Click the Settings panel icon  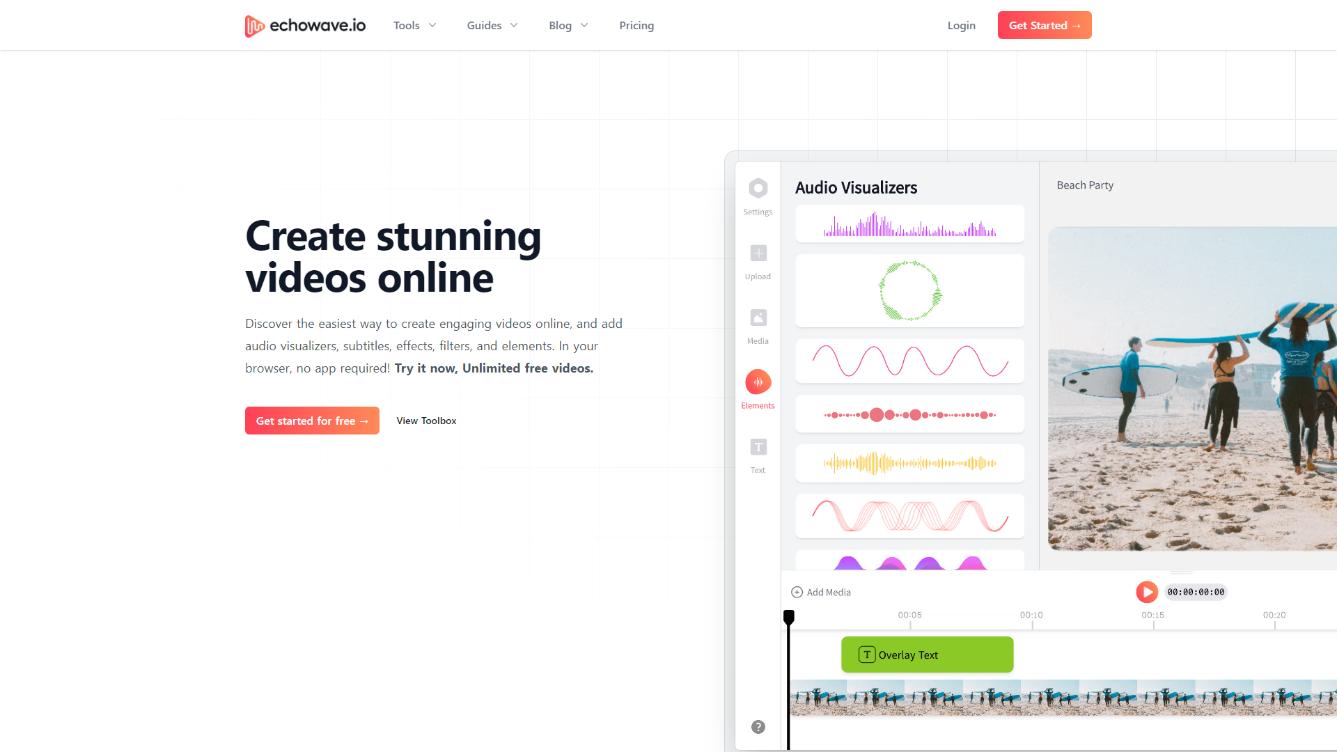pos(758,188)
